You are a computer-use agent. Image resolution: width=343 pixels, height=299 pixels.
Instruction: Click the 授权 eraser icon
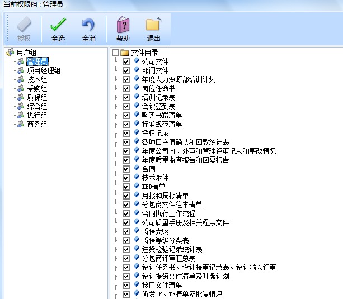click(x=24, y=25)
